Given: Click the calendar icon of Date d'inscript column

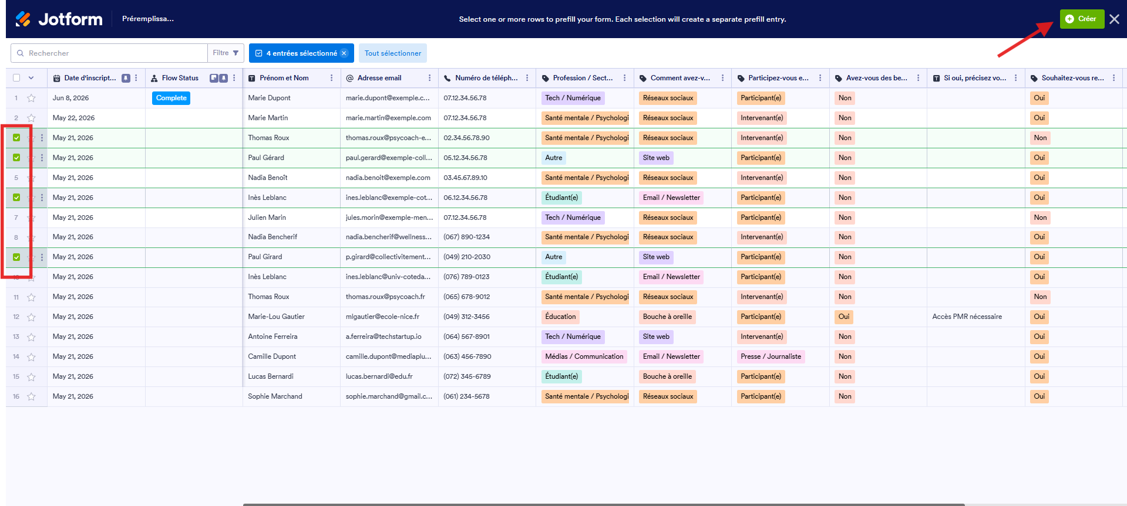Looking at the screenshot, I should click(x=56, y=78).
